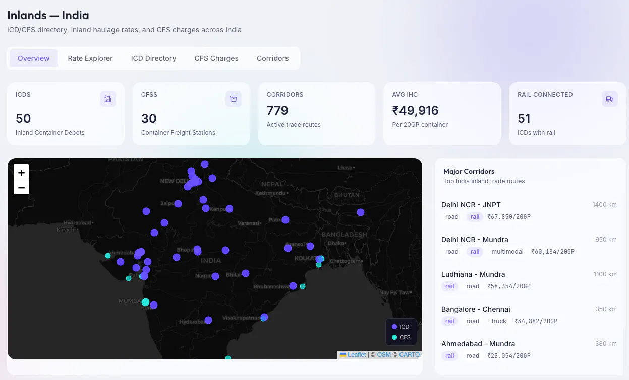
Task: Click the large teal marker near Mumbai
Action: pyautogui.click(x=145, y=302)
